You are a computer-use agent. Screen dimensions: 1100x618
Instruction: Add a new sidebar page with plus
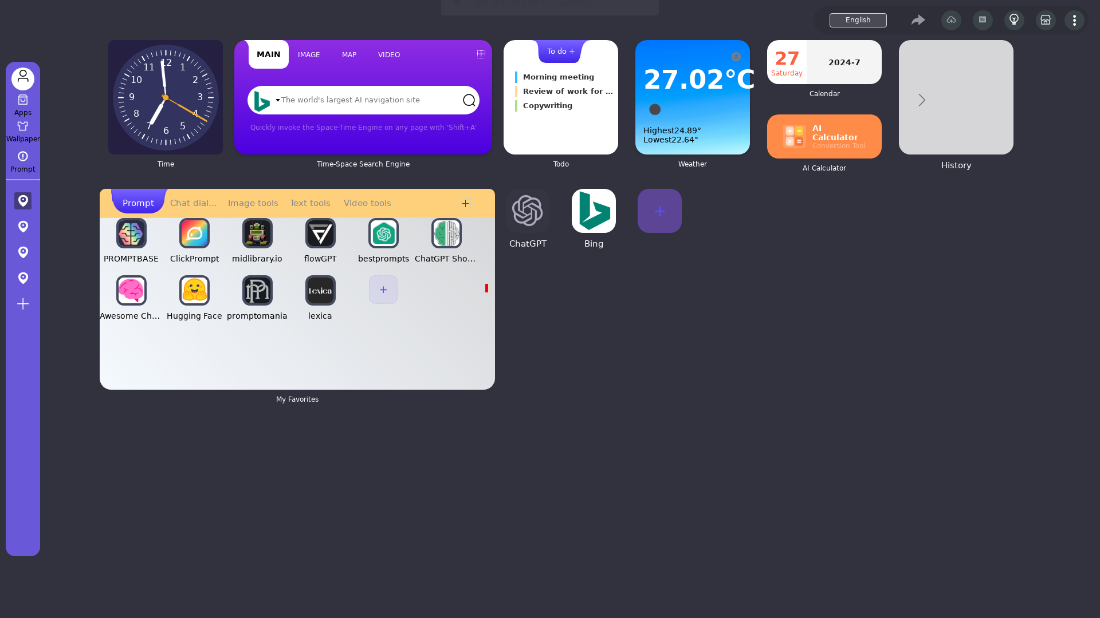(x=23, y=304)
